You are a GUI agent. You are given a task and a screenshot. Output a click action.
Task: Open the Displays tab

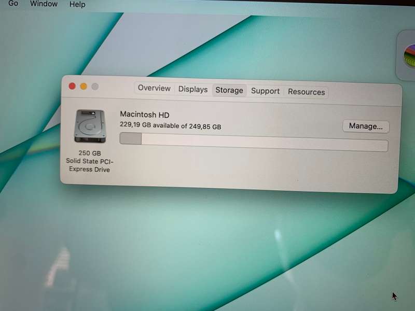click(x=193, y=89)
